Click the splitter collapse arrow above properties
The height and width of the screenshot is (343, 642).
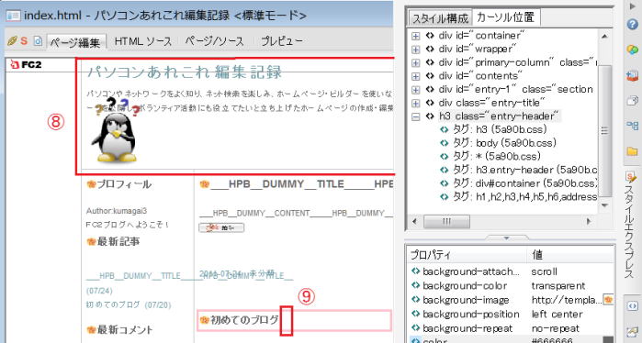(506, 238)
